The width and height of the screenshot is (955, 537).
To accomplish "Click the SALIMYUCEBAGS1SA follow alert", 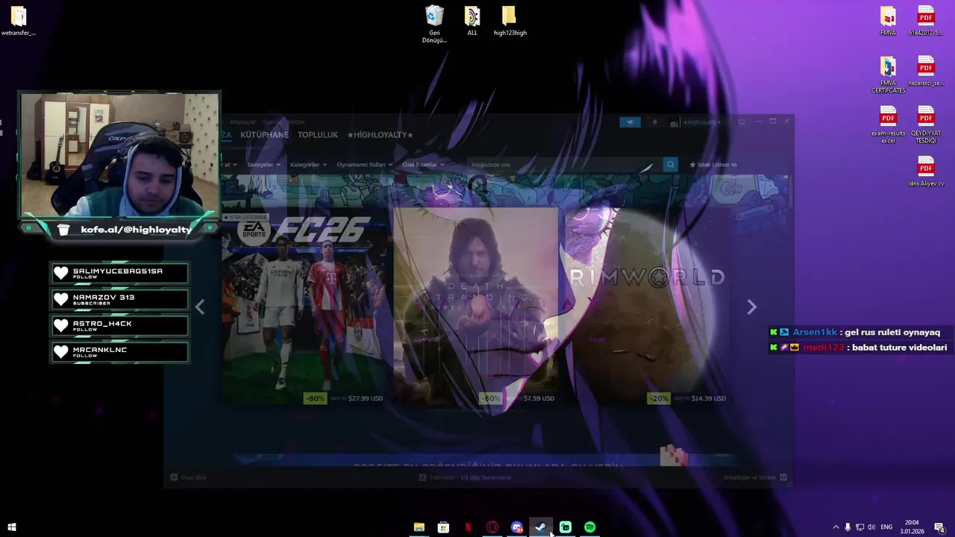I will (x=119, y=274).
